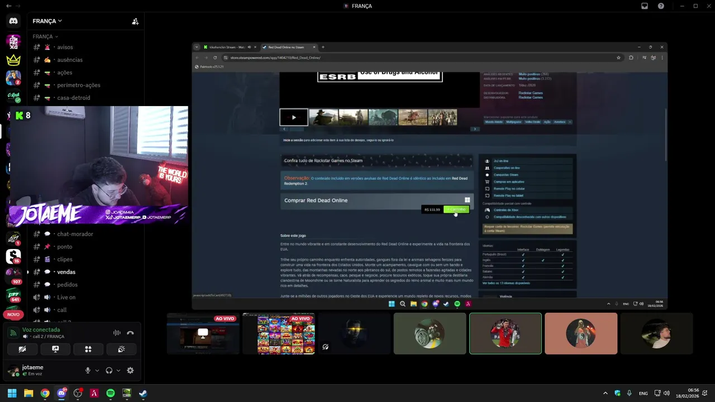This screenshot has height=402, width=715.
Task: Open Chrome from taskbar
Action: tap(45, 393)
